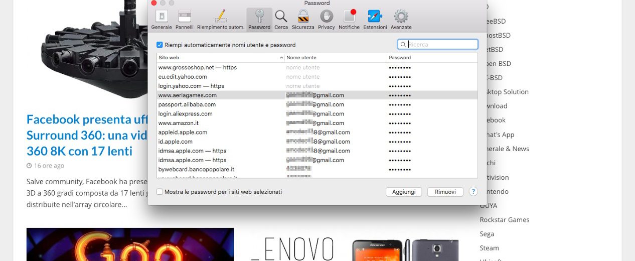
Task: Select the login.aliexpress.com row
Action: [317, 114]
